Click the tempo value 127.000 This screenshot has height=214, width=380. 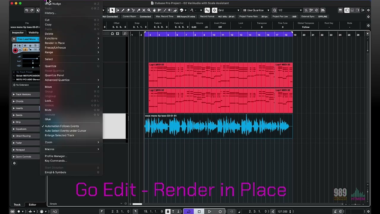(282, 211)
